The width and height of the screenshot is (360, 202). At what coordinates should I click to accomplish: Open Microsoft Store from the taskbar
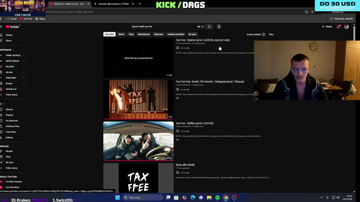(176, 198)
